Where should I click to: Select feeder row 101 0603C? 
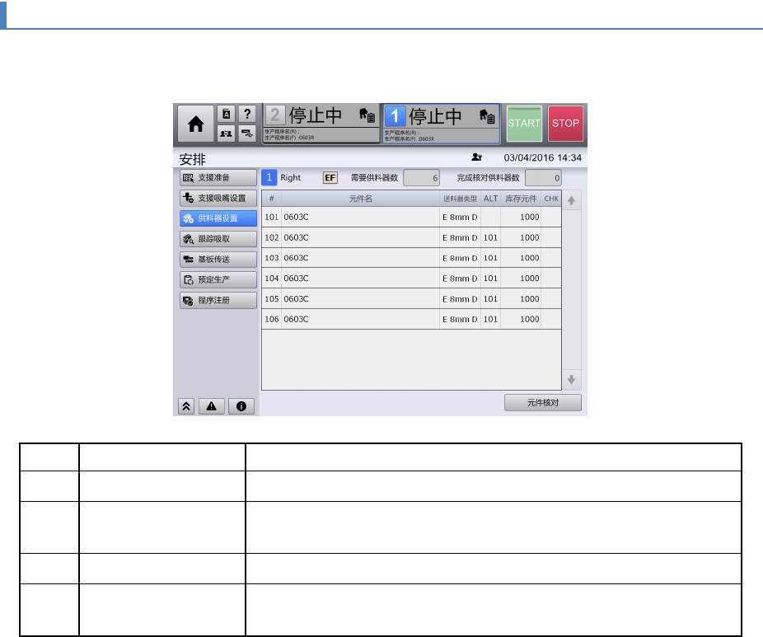coord(411,217)
